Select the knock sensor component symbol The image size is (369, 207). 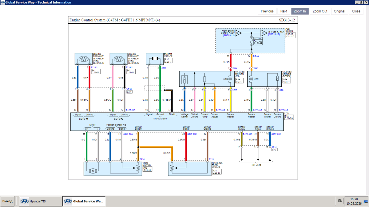pyautogui.click(x=155, y=58)
